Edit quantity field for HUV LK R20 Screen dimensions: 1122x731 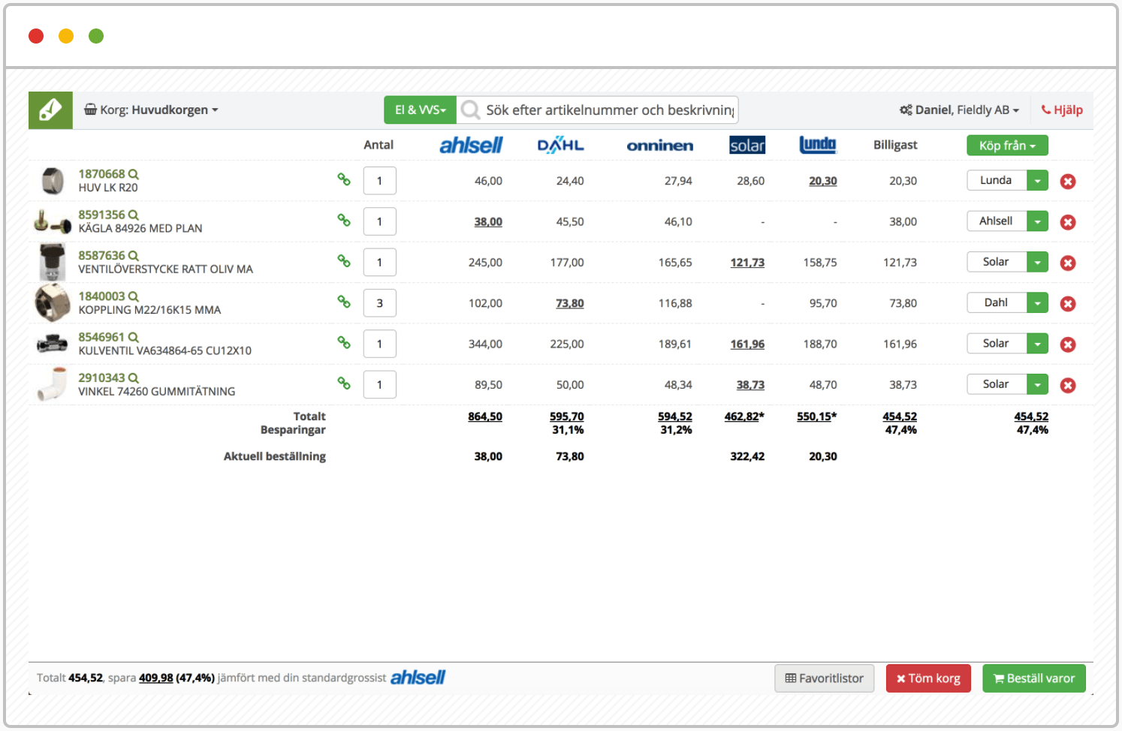click(x=380, y=181)
